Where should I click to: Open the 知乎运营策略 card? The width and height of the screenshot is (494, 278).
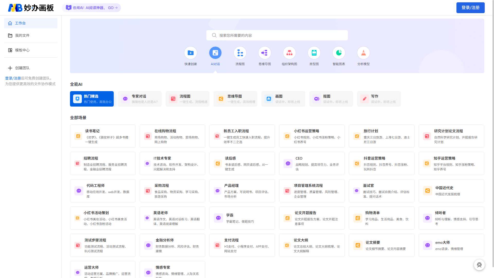coord(451,163)
